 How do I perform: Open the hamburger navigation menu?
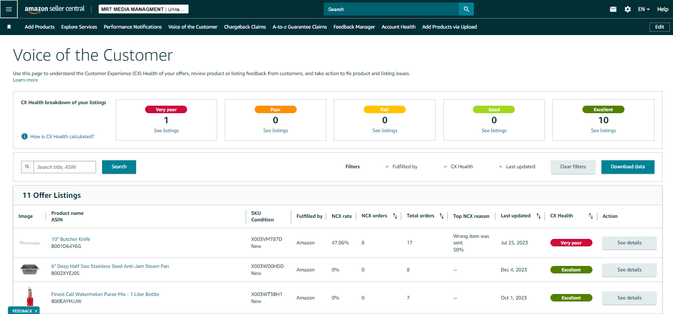pyautogui.click(x=9, y=9)
